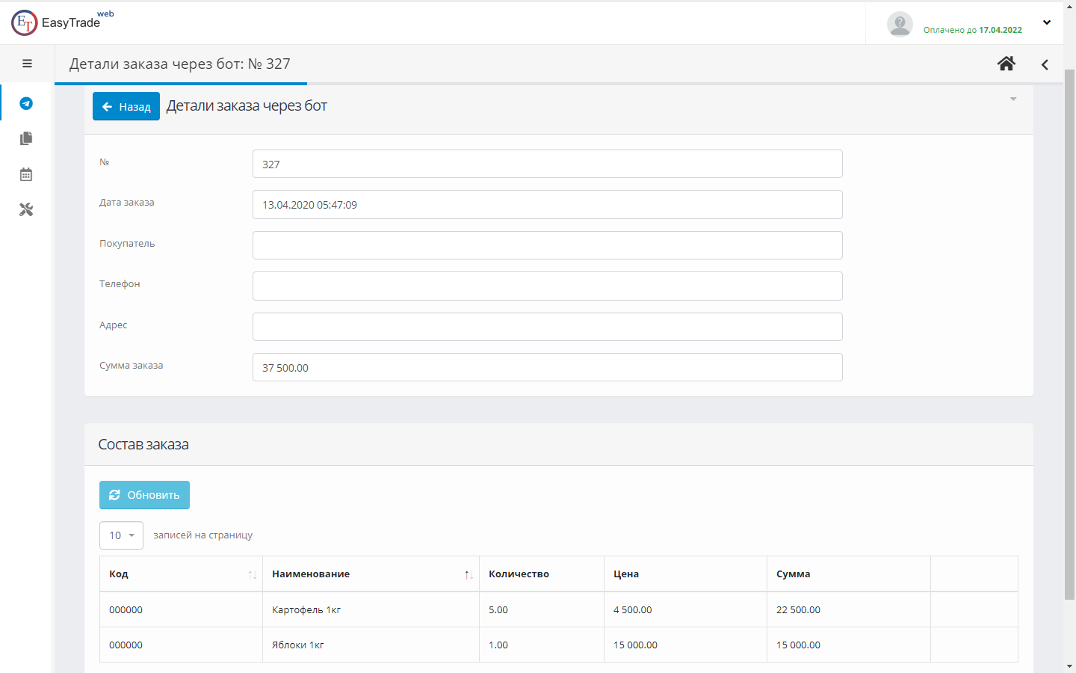Image resolution: width=1076 pixels, height=673 pixels.
Task: Click the Дата заказа field
Action: point(548,204)
